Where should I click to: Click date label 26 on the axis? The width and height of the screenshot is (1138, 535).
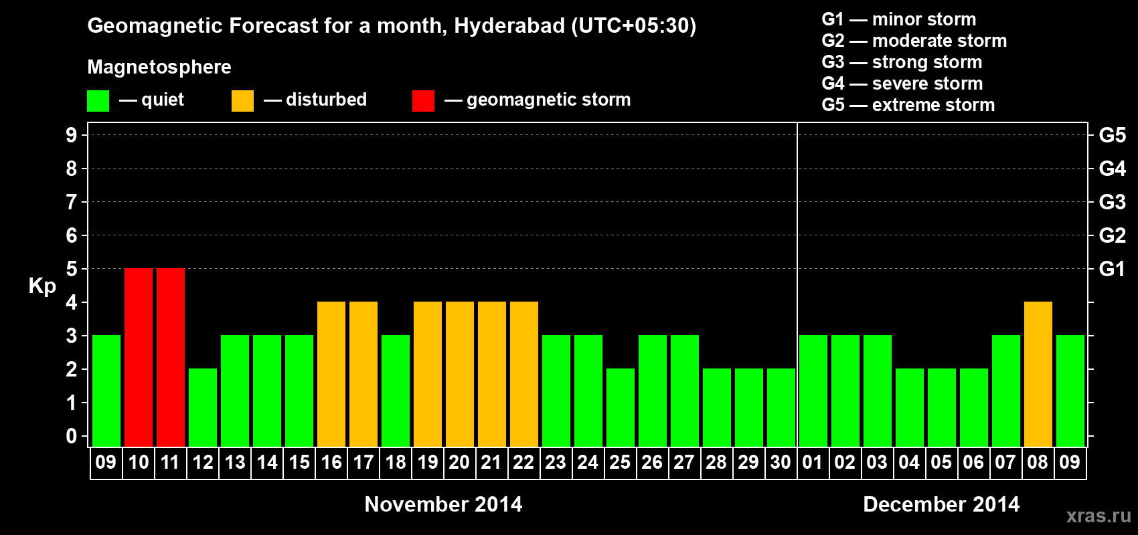652,463
